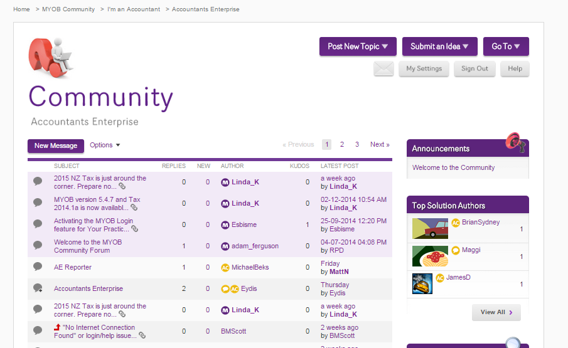
Task: Expand the Post New Topic dropdown
Action: pos(358,46)
